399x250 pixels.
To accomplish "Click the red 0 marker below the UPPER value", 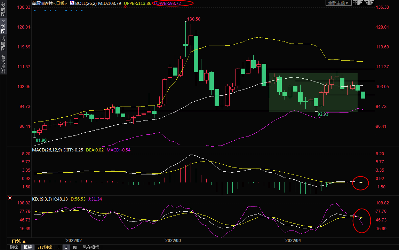I will 125,7.
